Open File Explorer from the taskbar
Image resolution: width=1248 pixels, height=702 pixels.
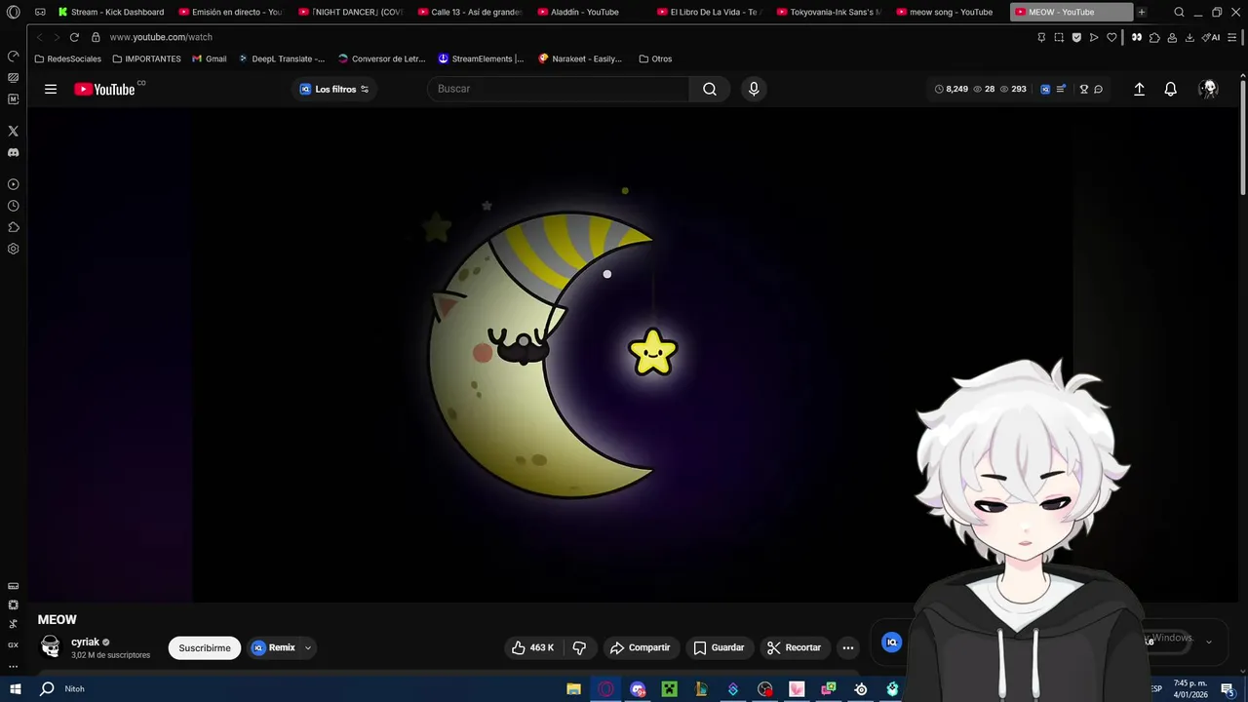574,688
